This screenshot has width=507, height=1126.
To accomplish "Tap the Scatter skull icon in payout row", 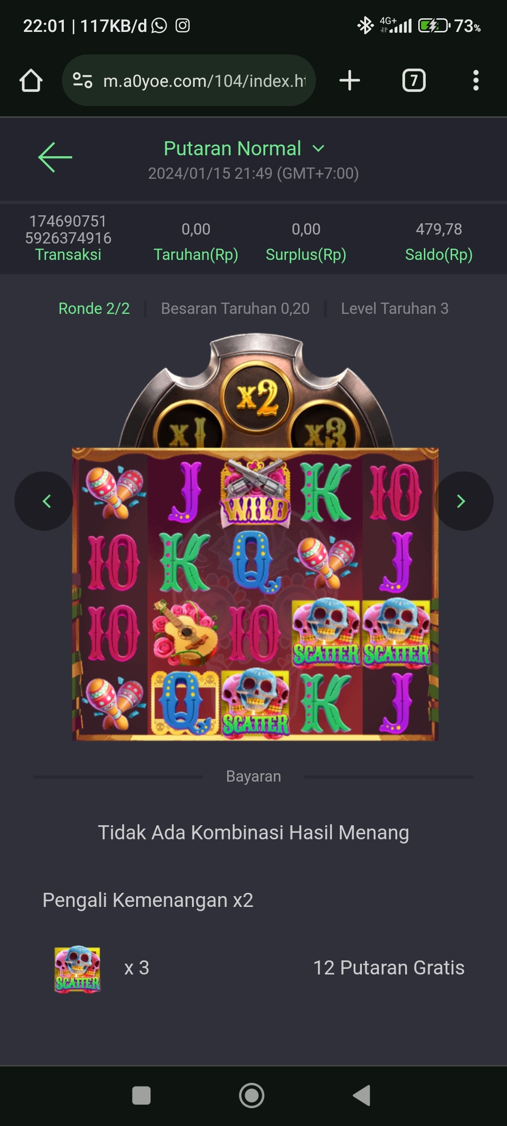I will (x=77, y=968).
